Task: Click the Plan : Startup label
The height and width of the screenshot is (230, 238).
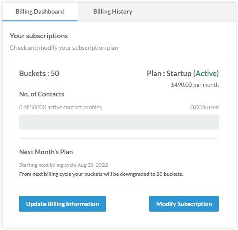Action: [169, 73]
